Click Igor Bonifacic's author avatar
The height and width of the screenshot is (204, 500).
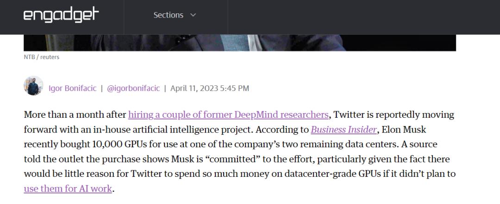click(33, 86)
